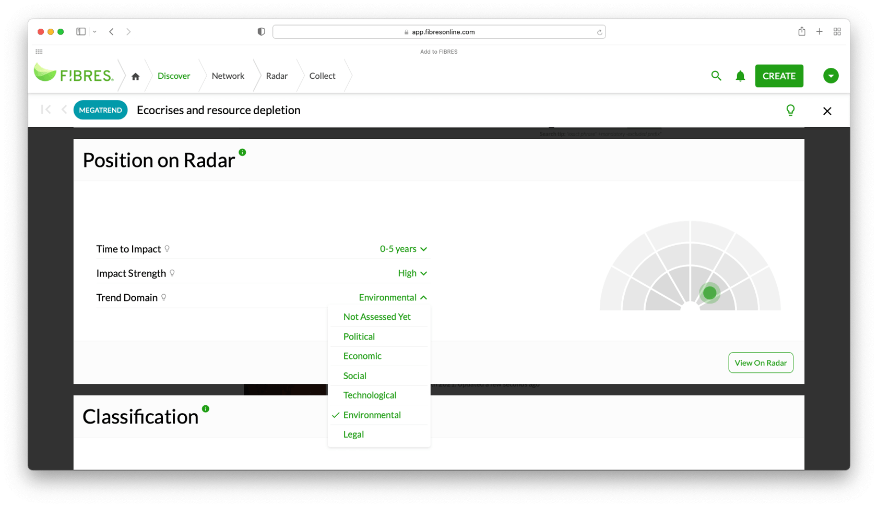Navigate to the Radar section
The height and width of the screenshot is (507, 878).
276,76
